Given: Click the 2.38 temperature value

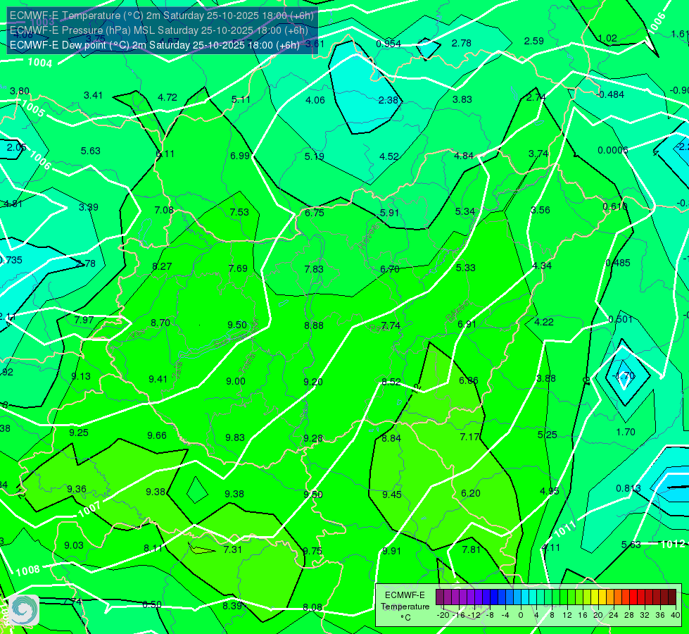Looking at the screenshot, I should tap(388, 100).
